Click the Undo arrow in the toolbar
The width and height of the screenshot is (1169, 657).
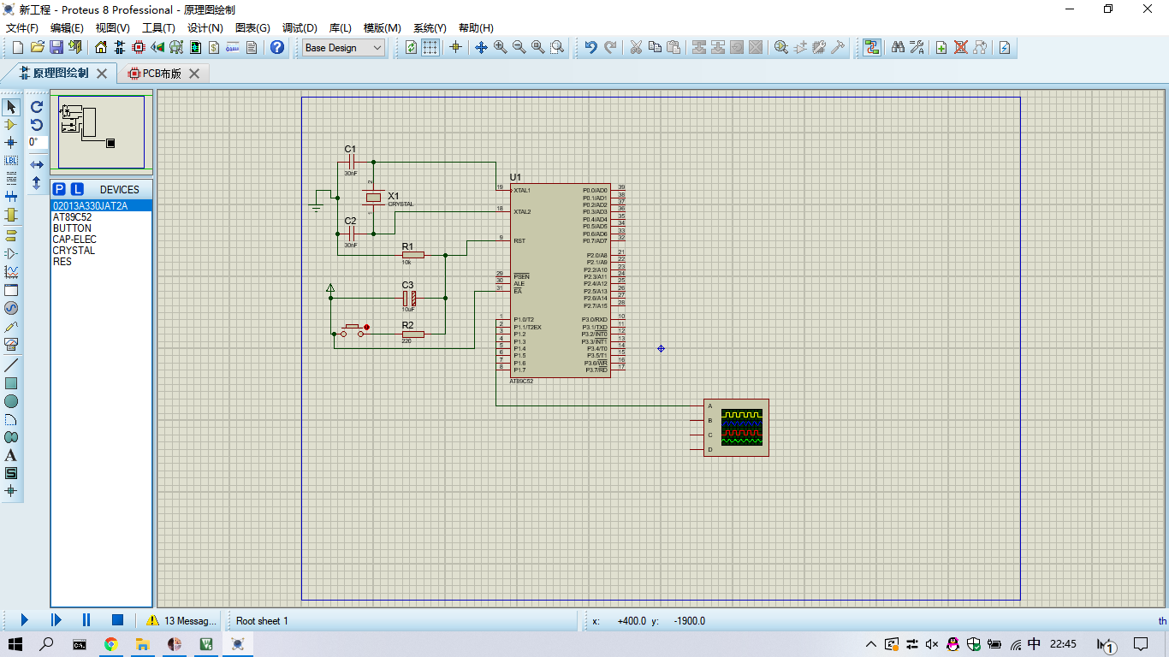pos(590,48)
